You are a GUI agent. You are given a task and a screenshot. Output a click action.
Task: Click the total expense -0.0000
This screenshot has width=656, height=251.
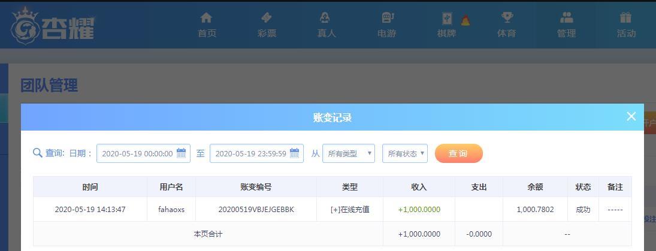(479, 234)
